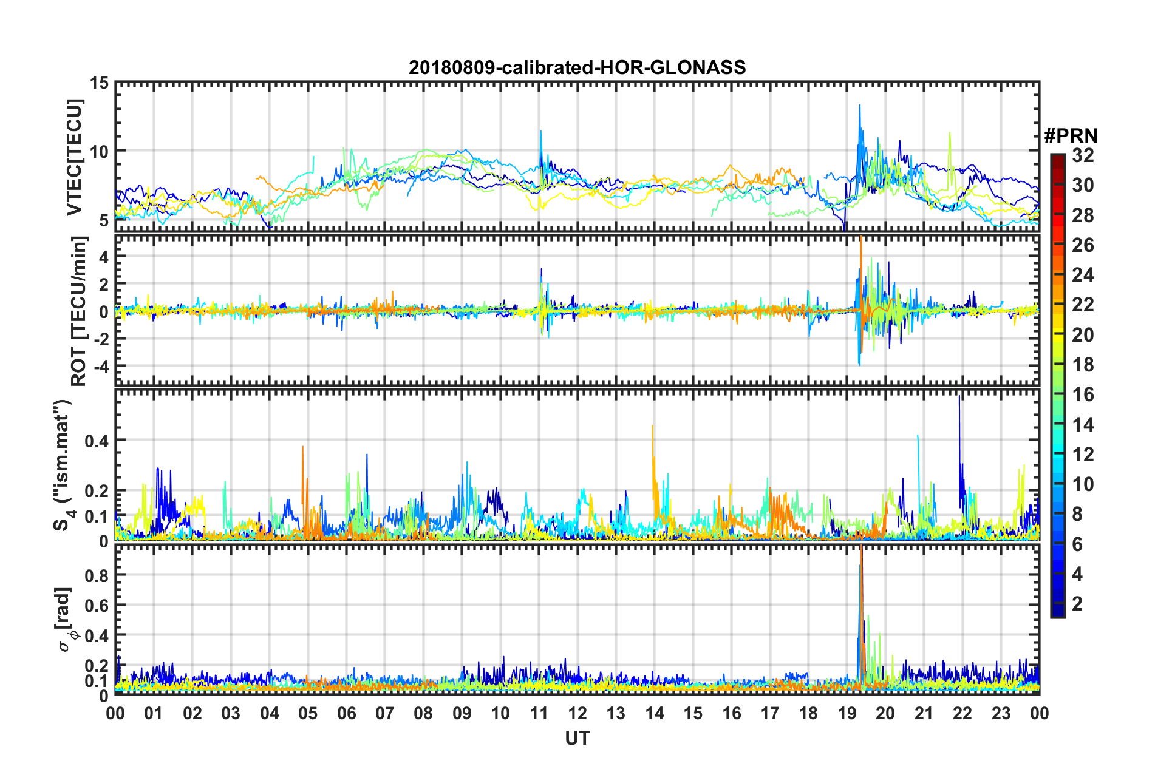Click colorbar tick label "8"
1155x772 pixels.
1077,514
